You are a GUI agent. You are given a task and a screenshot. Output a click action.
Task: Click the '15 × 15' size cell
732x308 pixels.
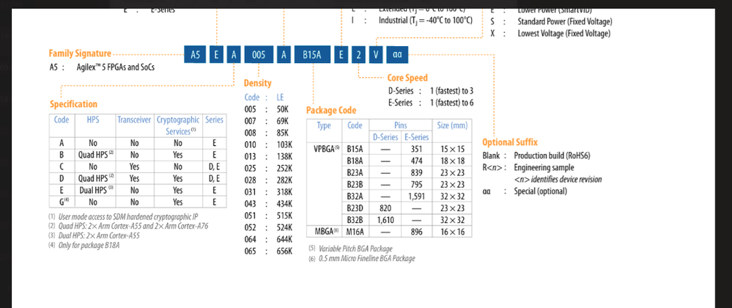pos(452,149)
